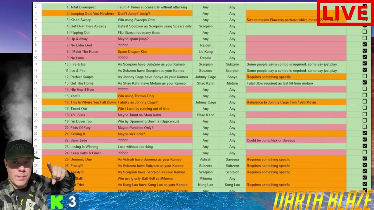
Task: Click the 'Maybe spam jump?' cell
Action: point(155,39)
